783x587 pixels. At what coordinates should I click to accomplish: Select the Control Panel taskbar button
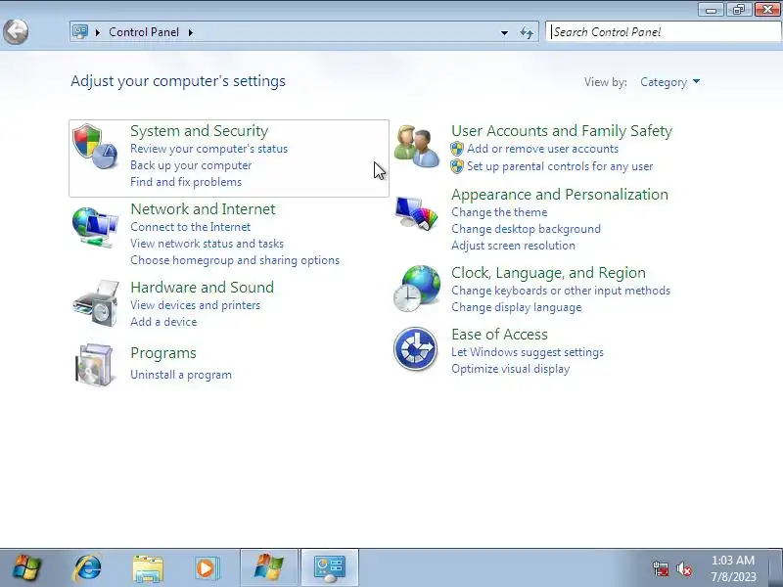[330, 568]
